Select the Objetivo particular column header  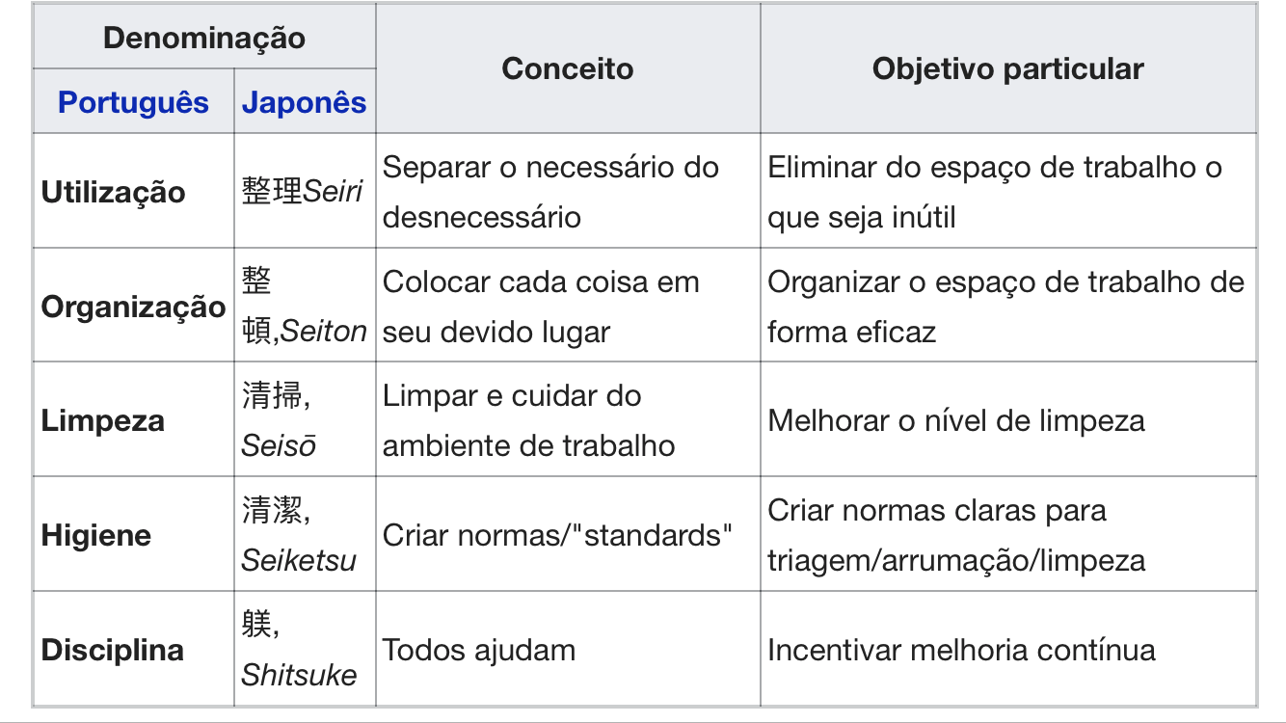(x=1008, y=68)
